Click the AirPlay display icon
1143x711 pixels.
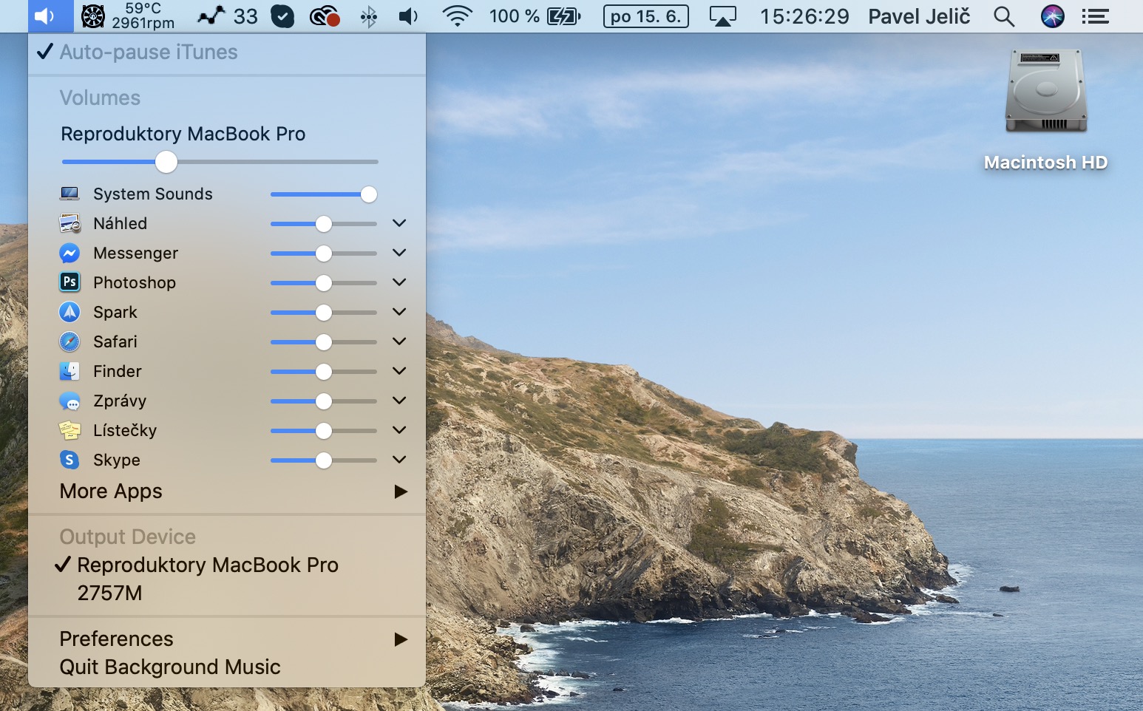pyautogui.click(x=722, y=16)
